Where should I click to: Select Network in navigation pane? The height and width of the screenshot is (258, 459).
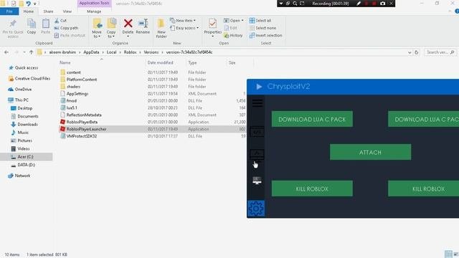(22, 176)
